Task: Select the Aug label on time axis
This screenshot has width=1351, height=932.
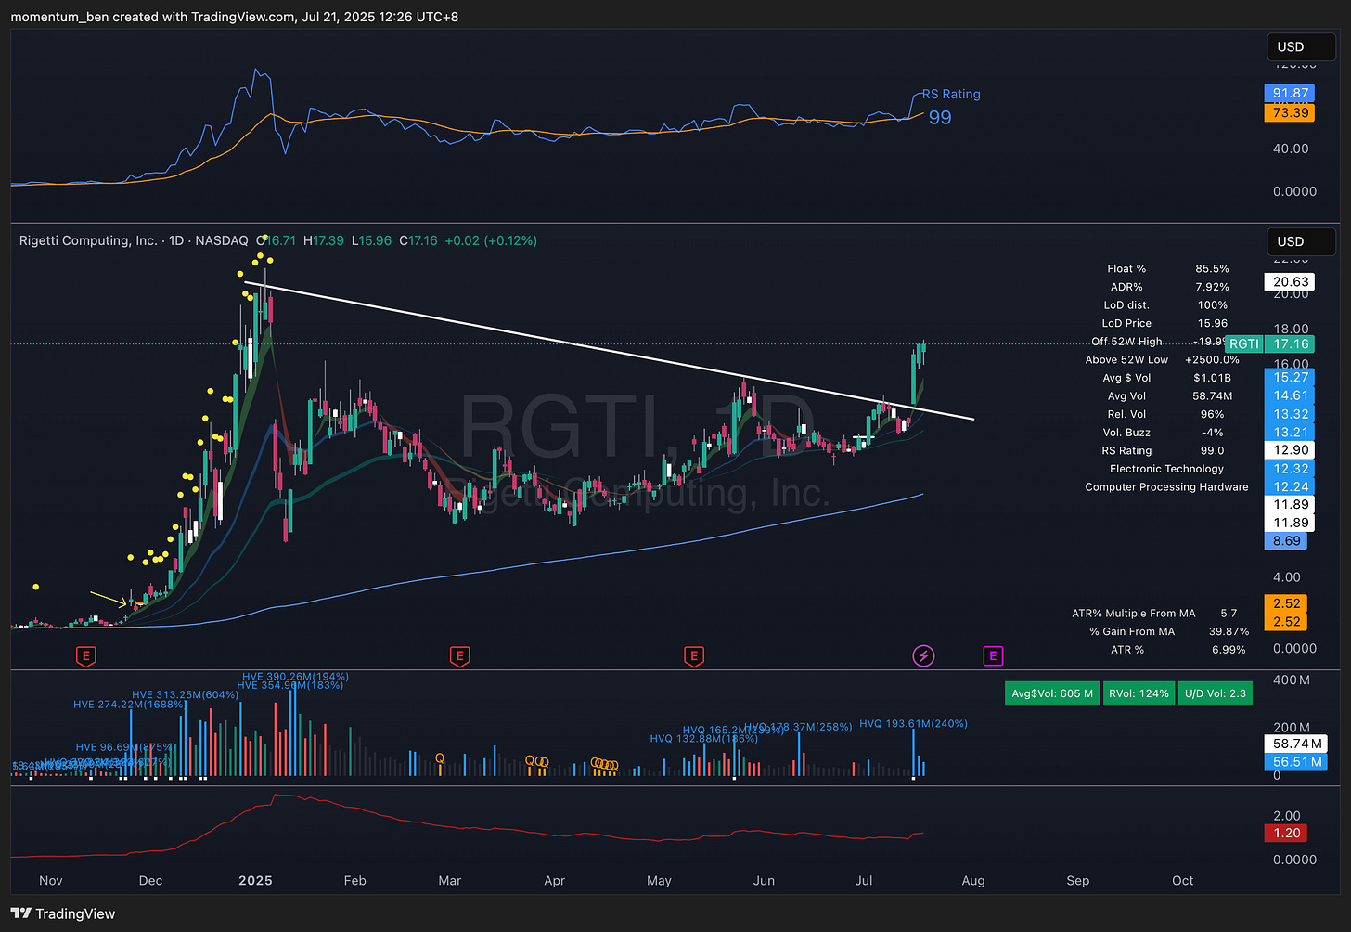Action: pyautogui.click(x=973, y=880)
